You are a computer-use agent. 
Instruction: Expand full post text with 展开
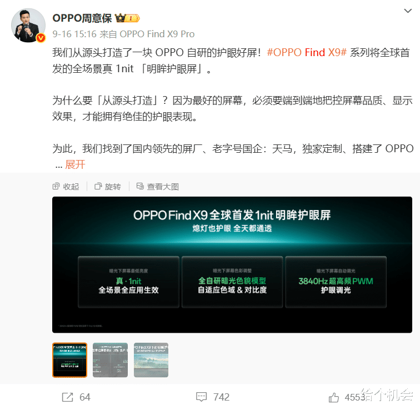[x=75, y=164]
